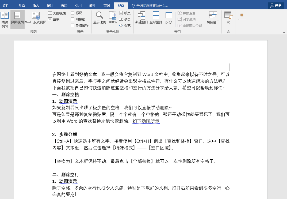This screenshot has width=287, height=199.
Task: Fit document to Page Width (页宽)
Action: click(125, 25)
